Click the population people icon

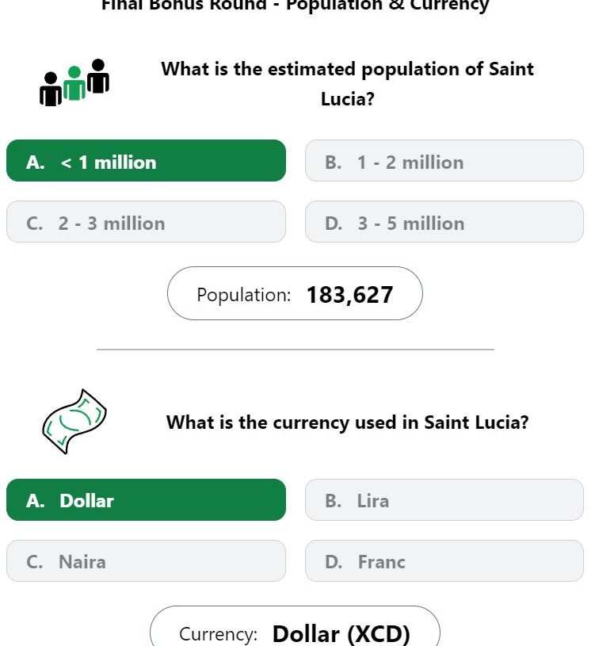pyautogui.click(x=74, y=82)
